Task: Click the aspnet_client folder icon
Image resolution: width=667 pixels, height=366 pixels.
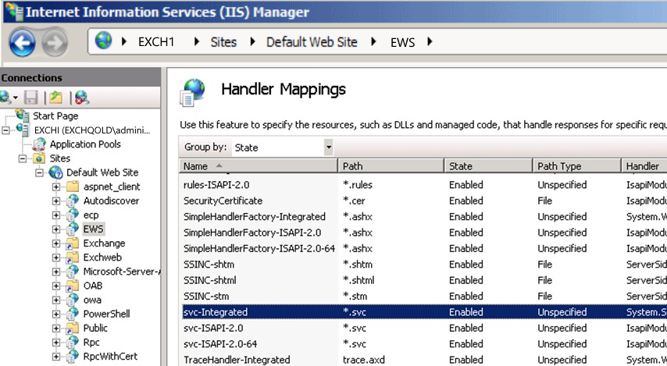Action: click(x=73, y=187)
